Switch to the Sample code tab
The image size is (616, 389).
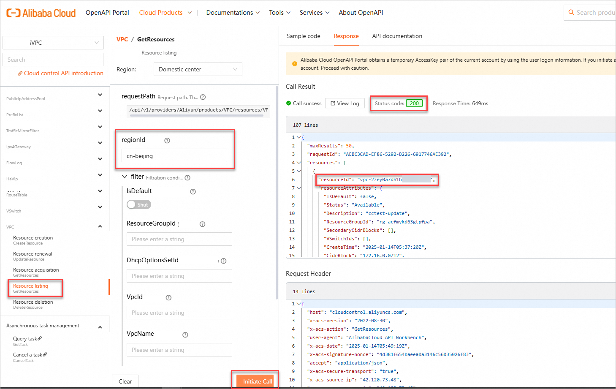coord(303,36)
